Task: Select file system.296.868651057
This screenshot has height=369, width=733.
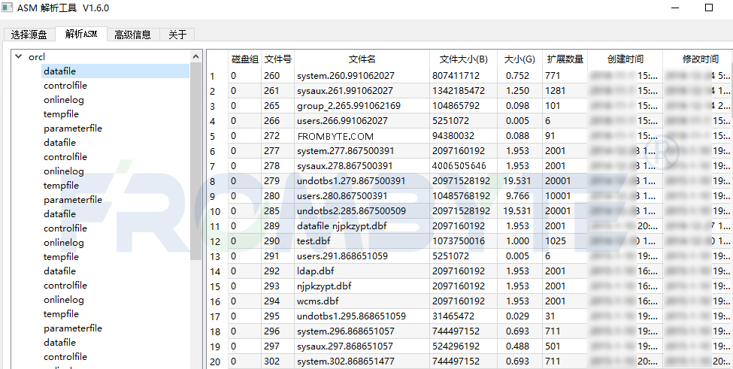Action: [x=362, y=331]
